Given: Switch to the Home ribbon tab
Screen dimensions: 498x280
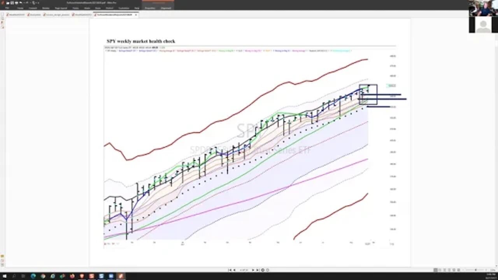Looking at the screenshot, I should click(x=20, y=8).
